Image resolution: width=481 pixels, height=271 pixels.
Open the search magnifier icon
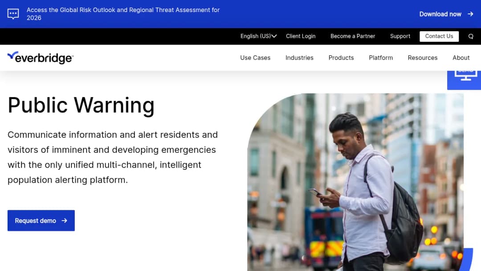(x=471, y=37)
